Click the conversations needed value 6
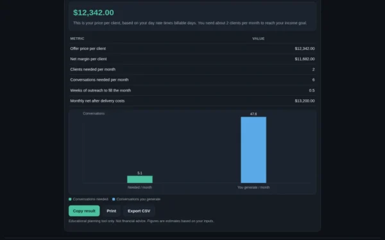The height and width of the screenshot is (240, 385). [313, 79]
